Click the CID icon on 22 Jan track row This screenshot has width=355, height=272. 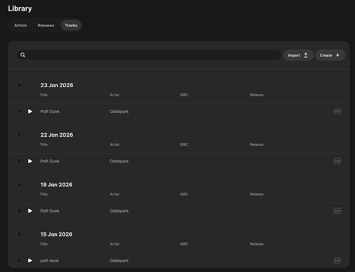point(337,161)
